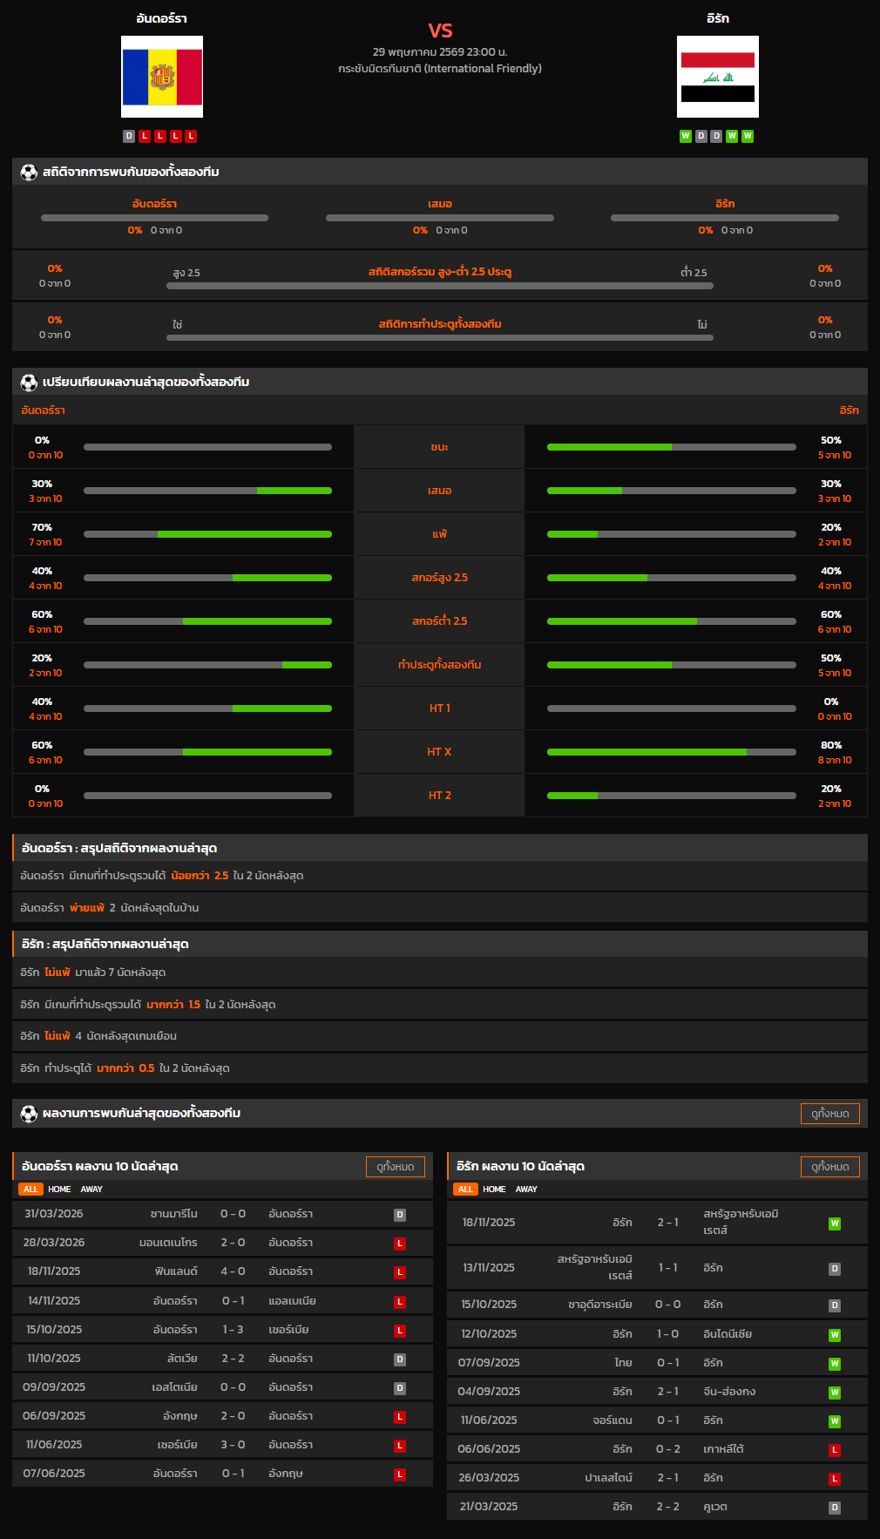Screen dimensions: 880x1539
Task: Select AWAY tab in Iraq results table
Action: [x=526, y=1189]
